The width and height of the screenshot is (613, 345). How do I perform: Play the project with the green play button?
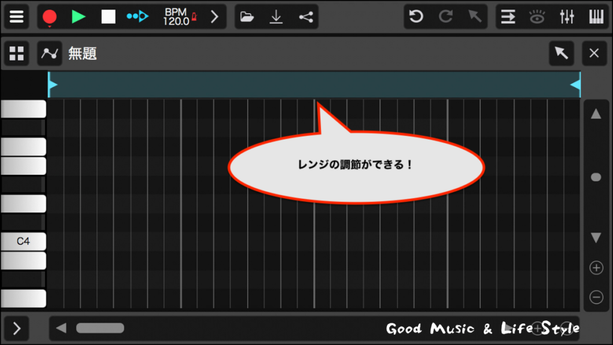(x=78, y=17)
